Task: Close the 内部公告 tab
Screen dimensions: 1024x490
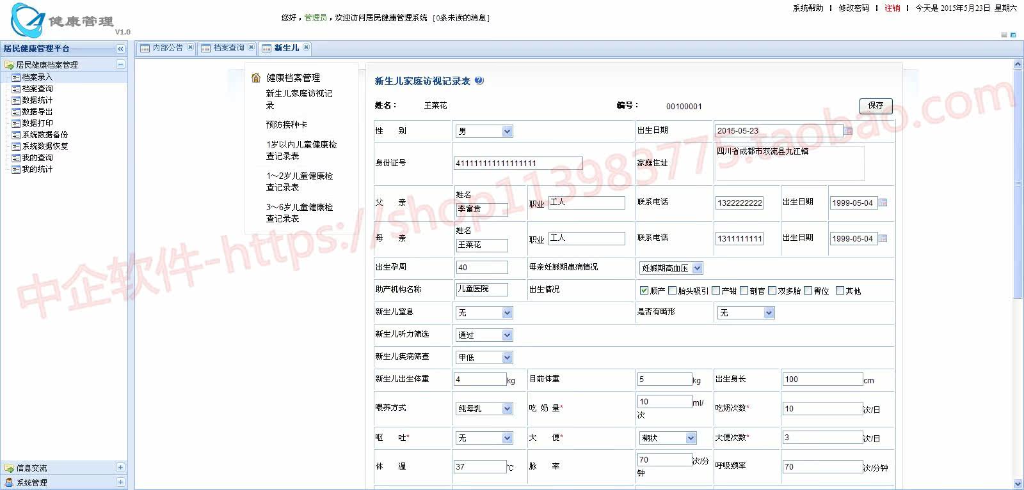Action: (190, 47)
